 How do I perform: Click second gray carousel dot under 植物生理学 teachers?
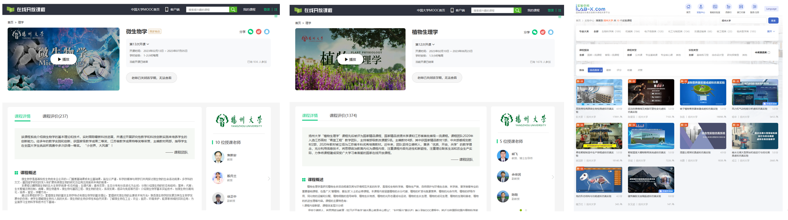click(x=526, y=210)
